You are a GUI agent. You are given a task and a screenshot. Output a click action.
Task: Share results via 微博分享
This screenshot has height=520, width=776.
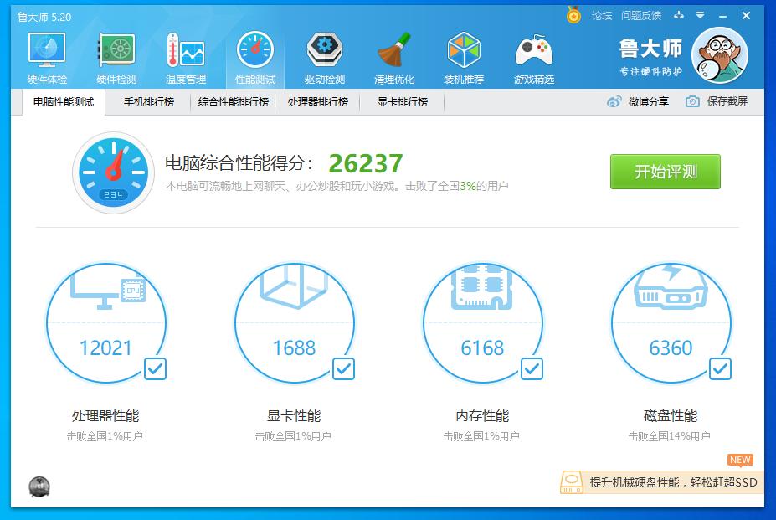(x=639, y=101)
